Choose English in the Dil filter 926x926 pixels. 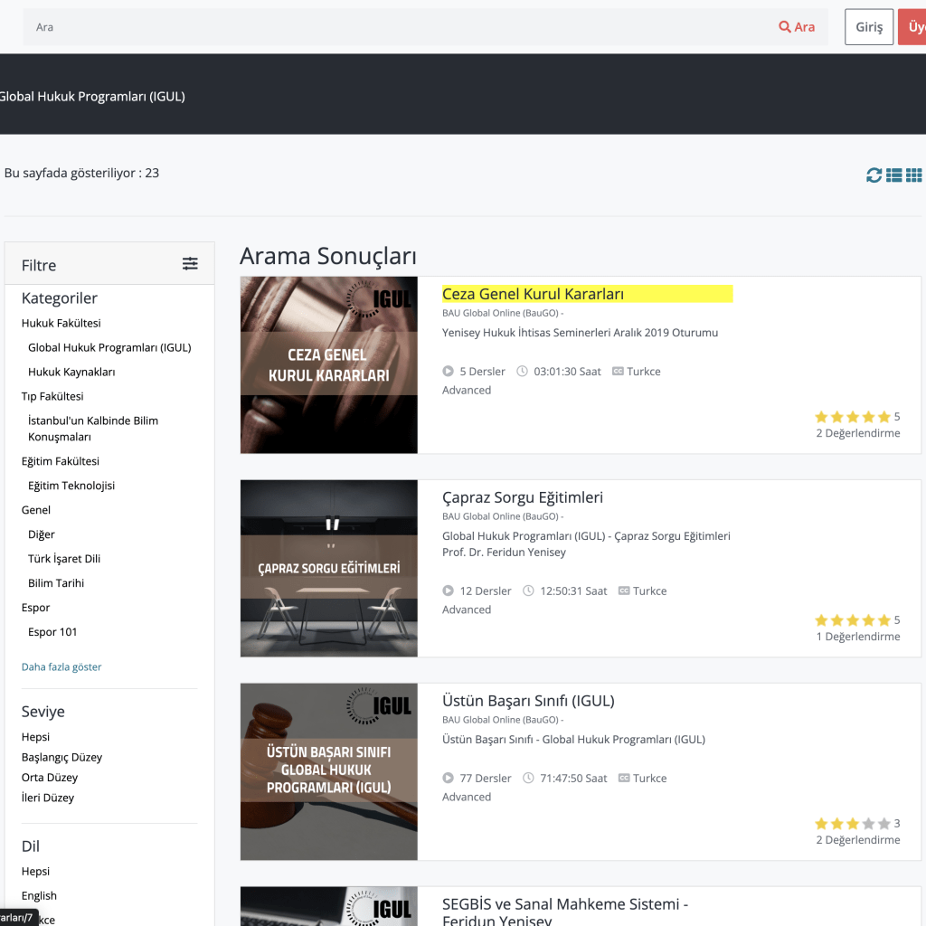tap(39, 895)
